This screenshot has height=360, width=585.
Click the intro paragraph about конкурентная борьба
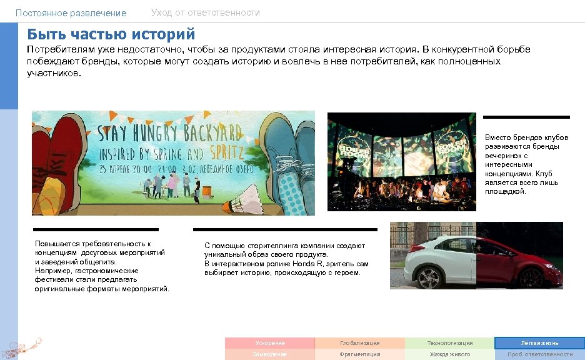pyautogui.click(x=285, y=61)
